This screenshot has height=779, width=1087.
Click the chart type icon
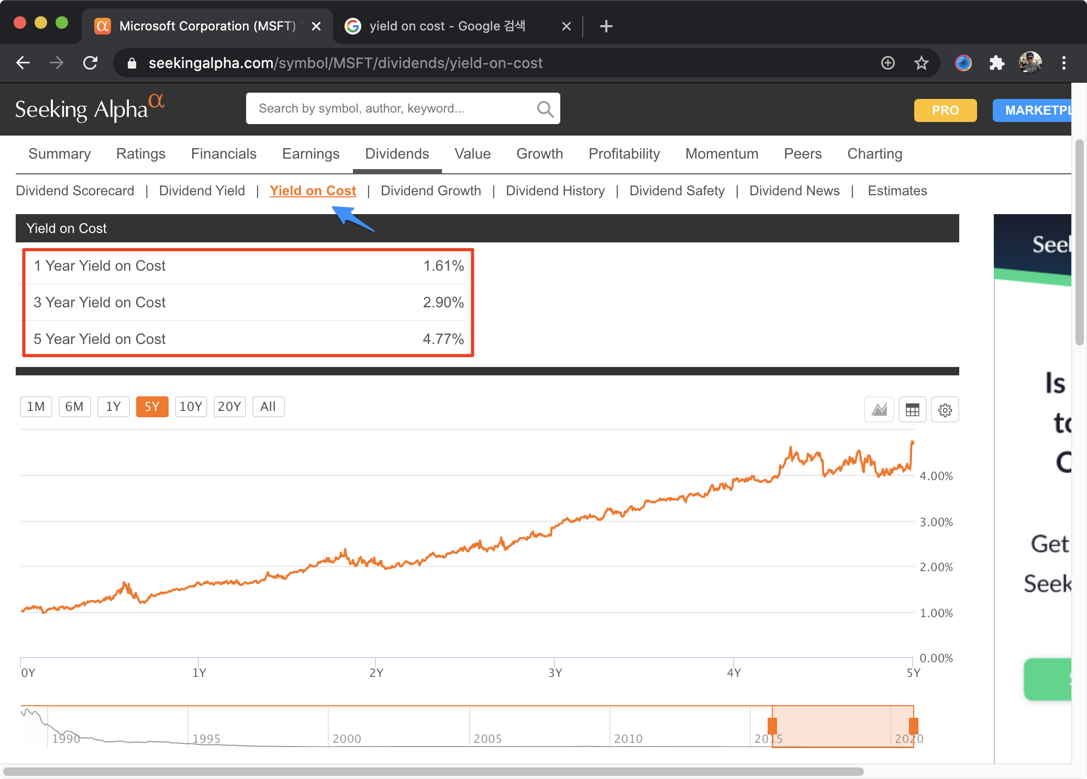(x=879, y=409)
